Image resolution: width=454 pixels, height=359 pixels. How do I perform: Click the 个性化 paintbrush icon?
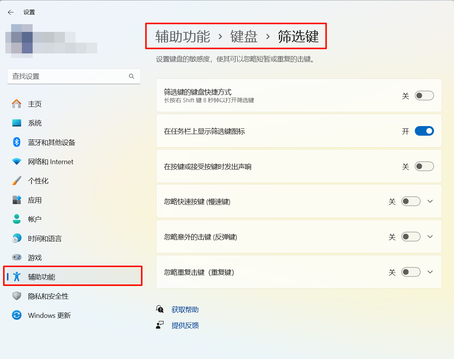point(17,181)
